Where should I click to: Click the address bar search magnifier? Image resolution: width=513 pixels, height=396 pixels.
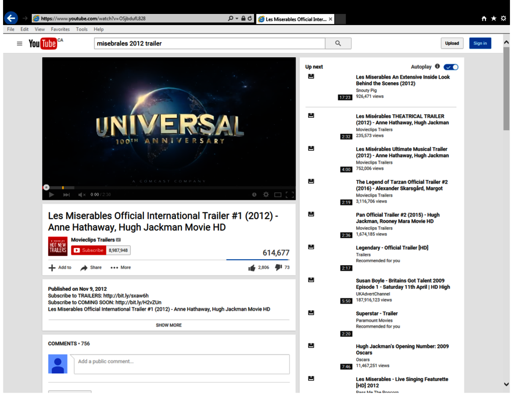click(230, 19)
